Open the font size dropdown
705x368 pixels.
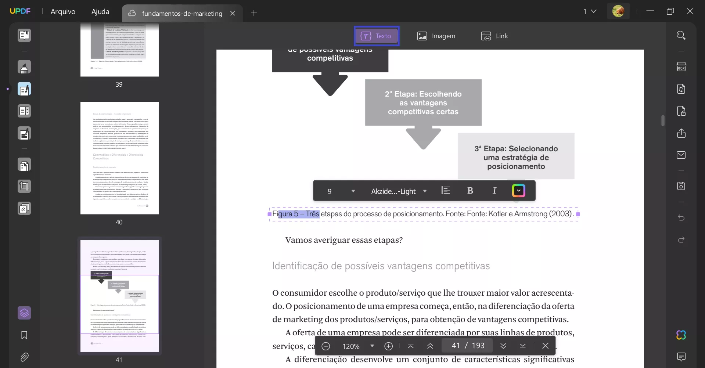(353, 191)
